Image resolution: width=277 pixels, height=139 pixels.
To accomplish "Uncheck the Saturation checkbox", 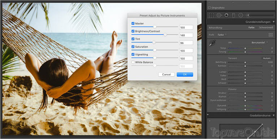I will coord(133,47).
